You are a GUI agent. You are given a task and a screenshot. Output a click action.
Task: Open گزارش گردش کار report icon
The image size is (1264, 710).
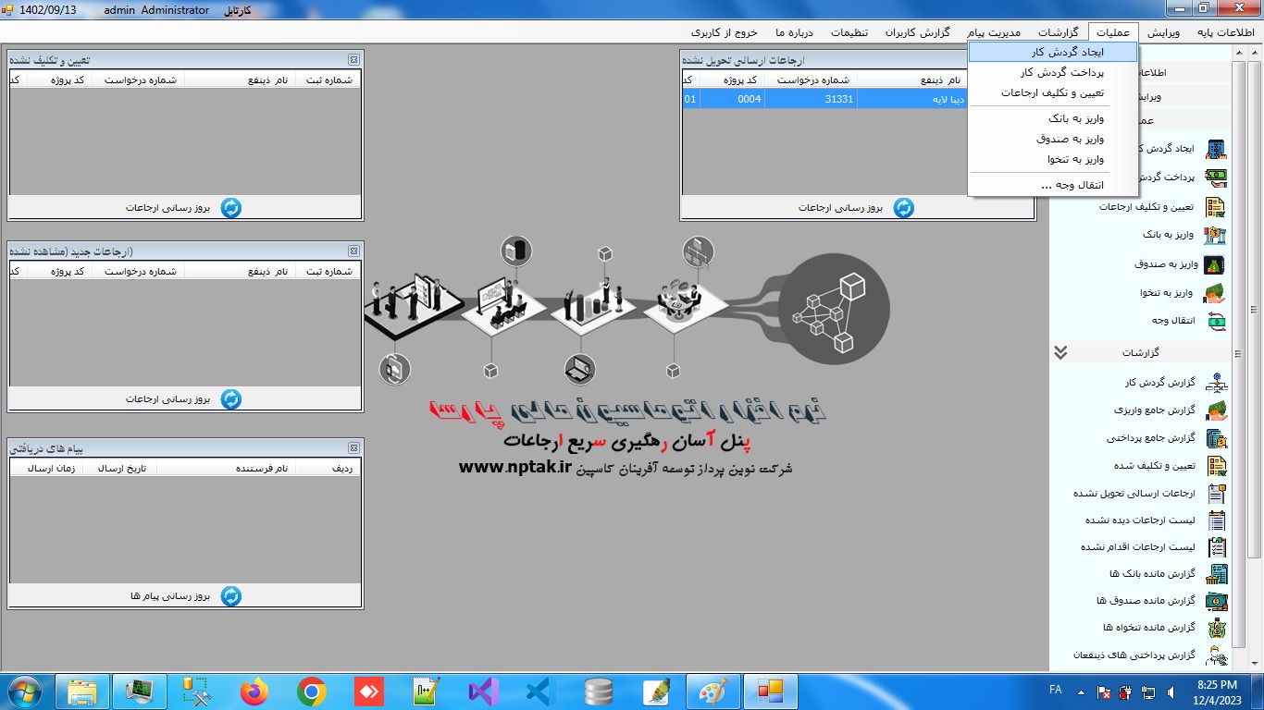[x=1215, y=383]
